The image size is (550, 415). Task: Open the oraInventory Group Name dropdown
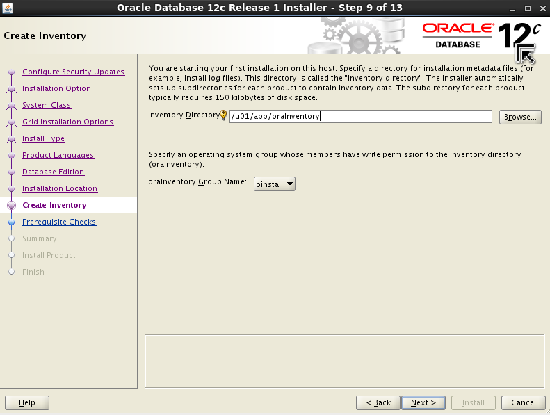274,184
